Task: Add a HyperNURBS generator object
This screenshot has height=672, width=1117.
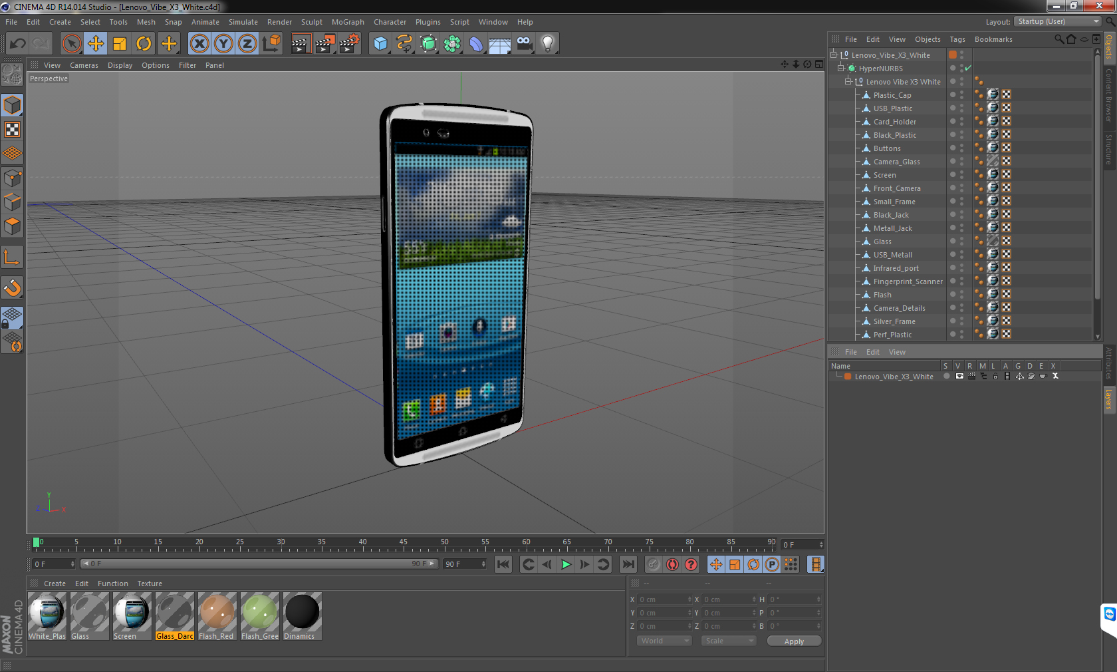Action: pyautogui.click(x=428, y=44)
